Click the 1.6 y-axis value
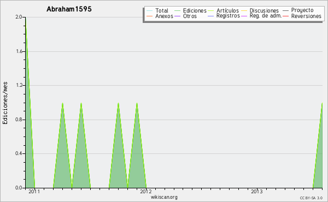Image resolution: width=328 pixels, height=202 pixels. point(19,51)
